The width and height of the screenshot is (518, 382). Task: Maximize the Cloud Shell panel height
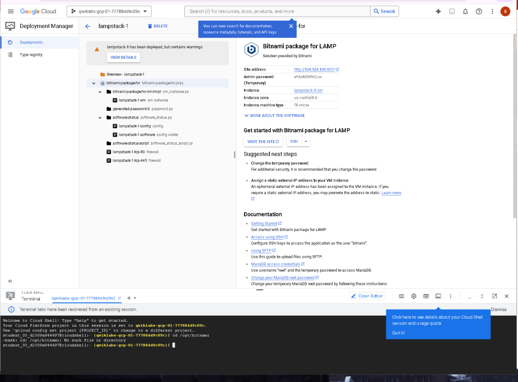482,296
